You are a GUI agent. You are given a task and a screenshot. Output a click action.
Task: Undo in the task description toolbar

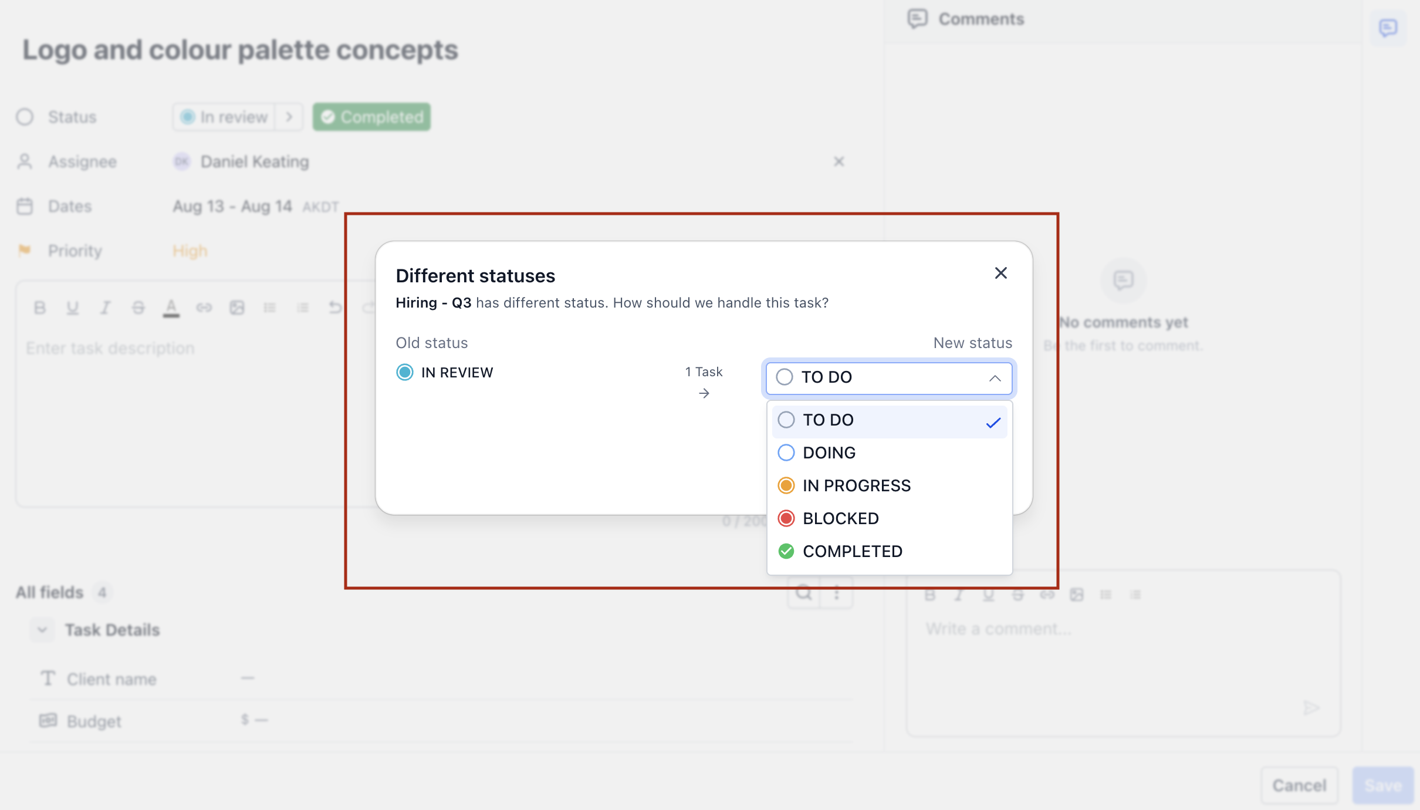336,308
